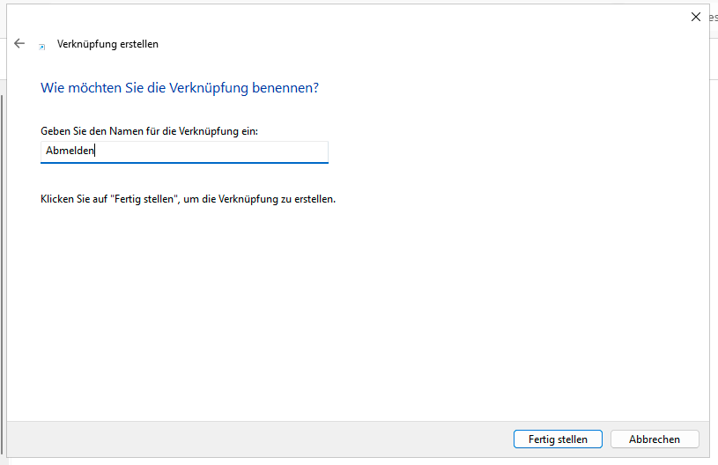Click the shortcut icon beside the dialog title
Screen dimensions: 718x465
tap(41, 45)
